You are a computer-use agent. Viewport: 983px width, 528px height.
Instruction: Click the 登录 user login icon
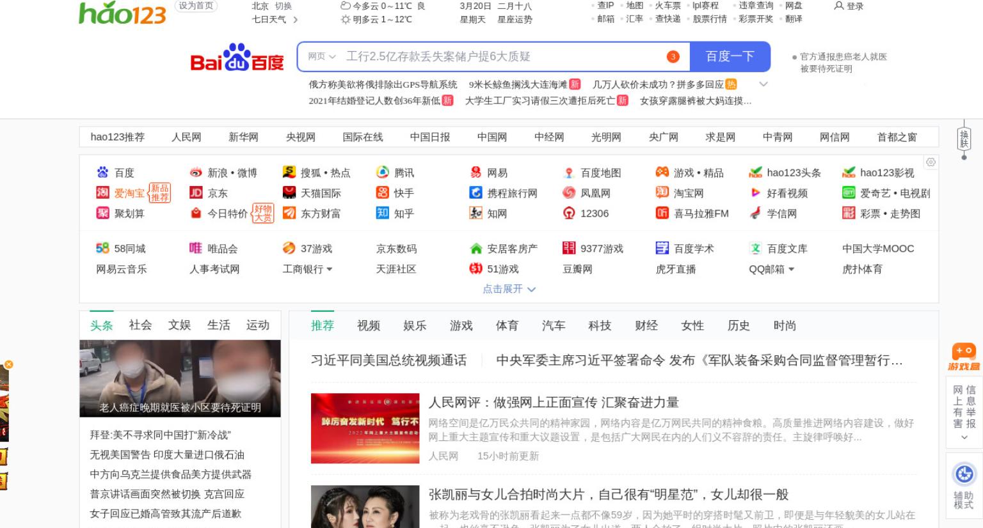point(838,6)
